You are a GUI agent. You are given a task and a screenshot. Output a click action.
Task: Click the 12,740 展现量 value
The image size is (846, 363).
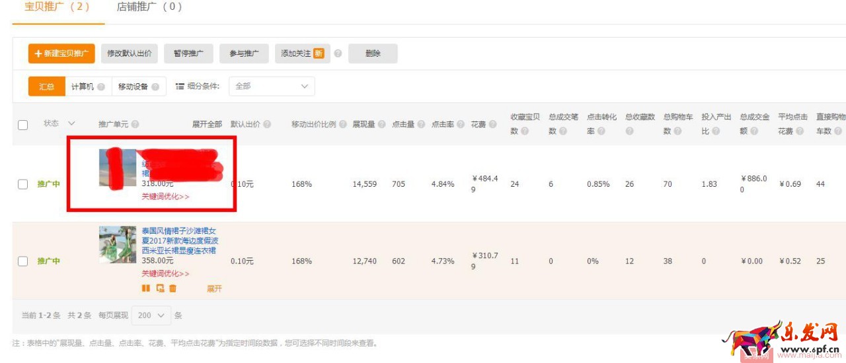tap(365, 261)
